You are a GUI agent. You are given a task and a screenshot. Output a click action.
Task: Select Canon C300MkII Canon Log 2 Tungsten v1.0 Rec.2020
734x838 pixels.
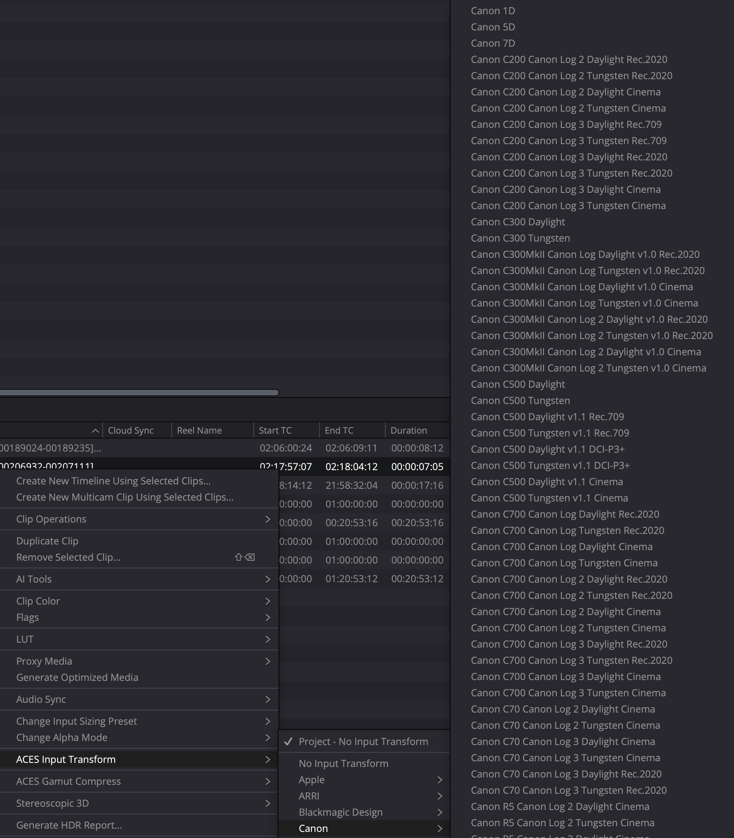click(592, 335)
